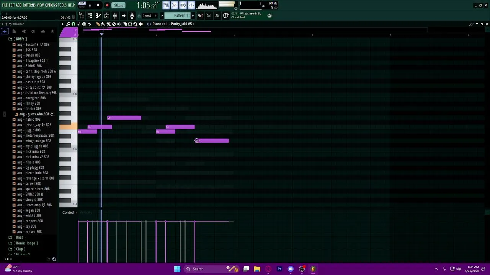
Task: Toggle the Alt modifier button
Action: (x=217, y=16)
